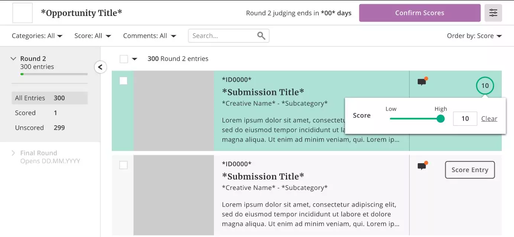This screenshot has width=514, height=237.
Task: Click the score number input field
Action: pyautogui.click(x=465, y=119)
